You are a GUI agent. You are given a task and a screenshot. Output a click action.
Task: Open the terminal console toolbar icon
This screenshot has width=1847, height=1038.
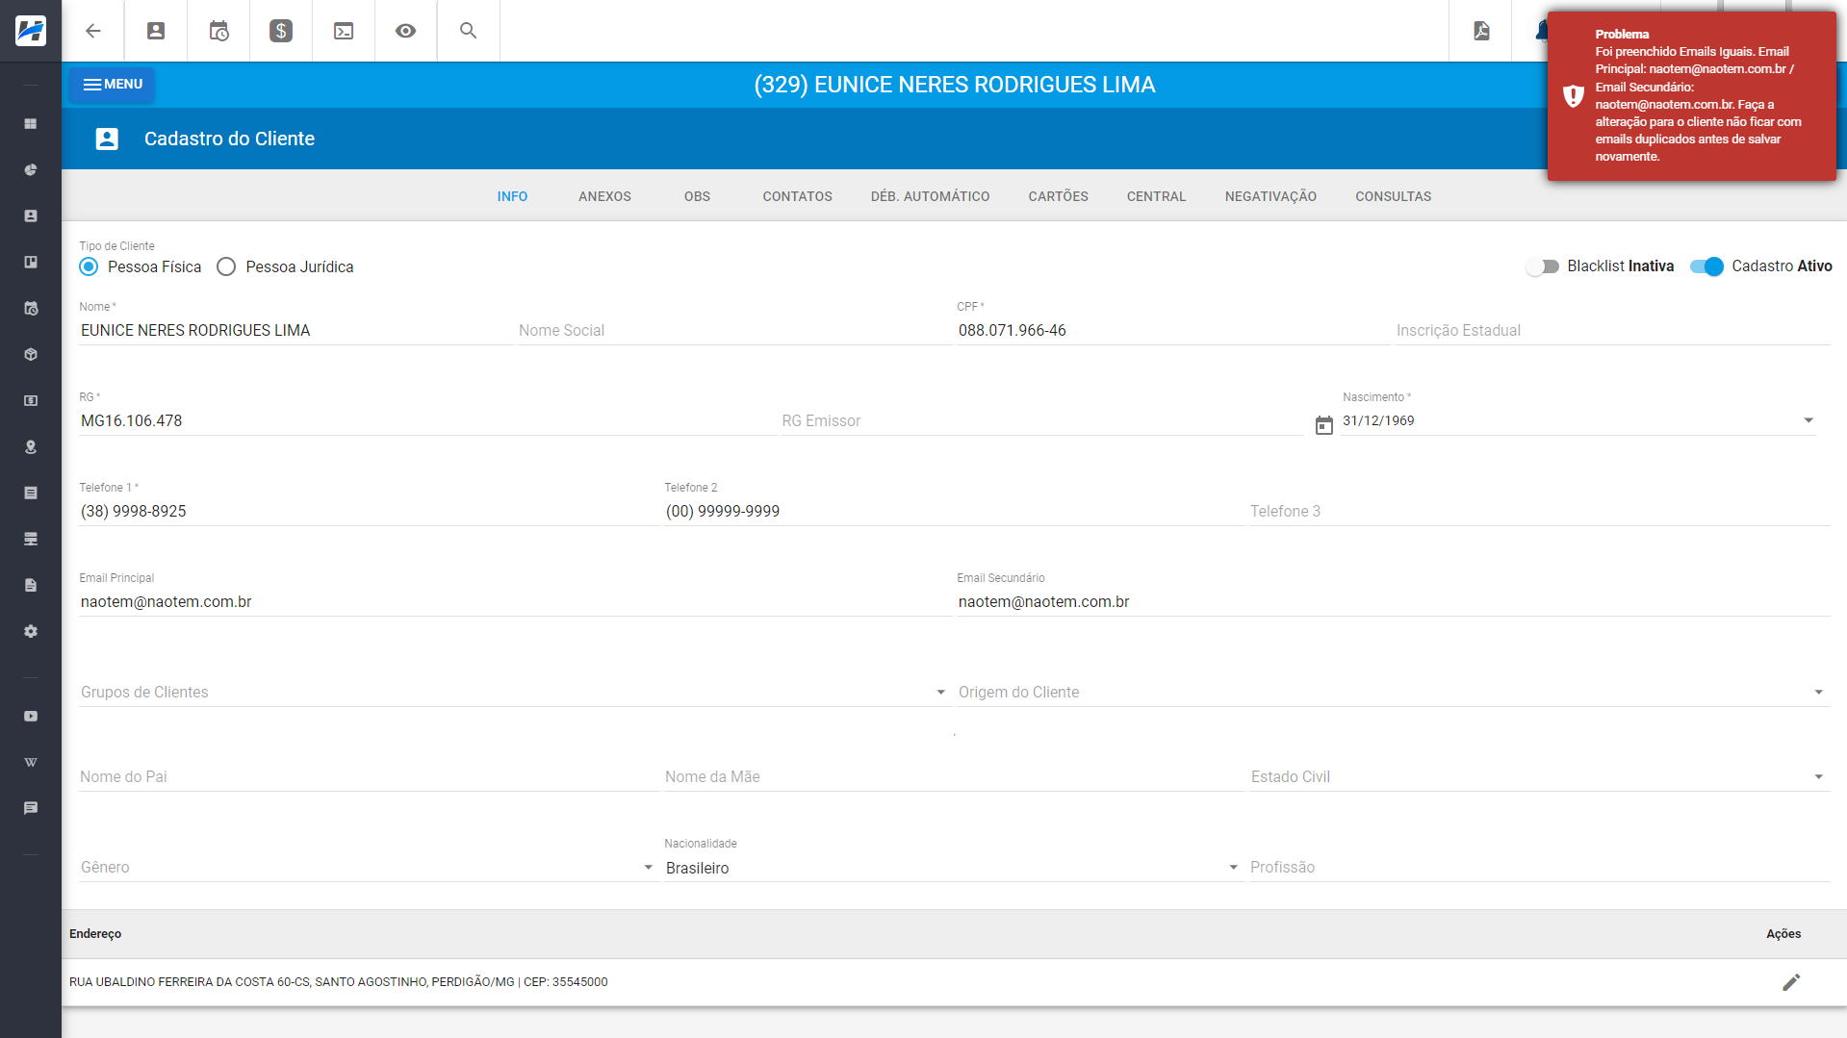[344, 31]
